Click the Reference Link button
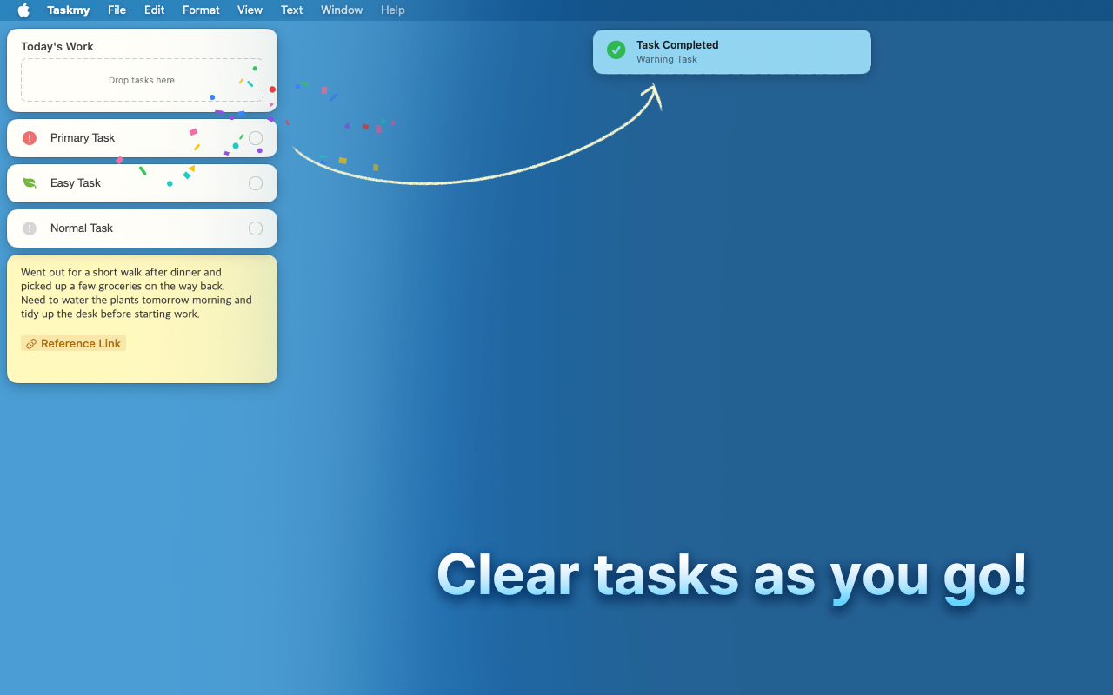The image size is (1113, 695). pos(73,343)
